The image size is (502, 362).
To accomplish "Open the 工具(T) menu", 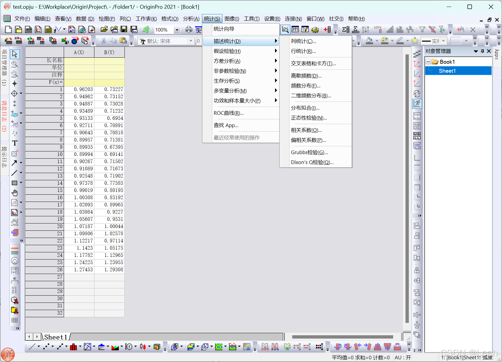I will click(x=252, y=19).
